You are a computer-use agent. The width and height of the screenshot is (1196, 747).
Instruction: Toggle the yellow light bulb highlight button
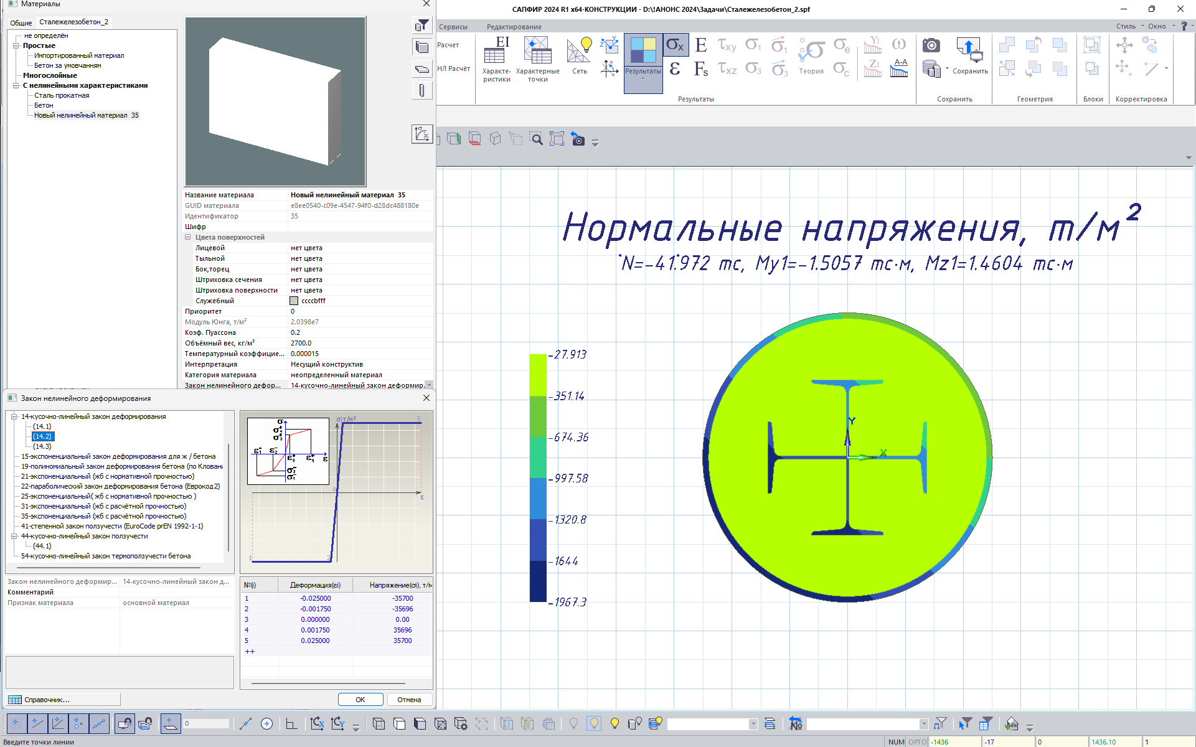[x=614, y=723]
